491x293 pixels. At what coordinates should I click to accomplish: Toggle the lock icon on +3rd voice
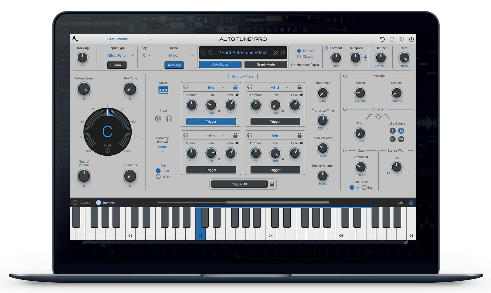point(299,87)
